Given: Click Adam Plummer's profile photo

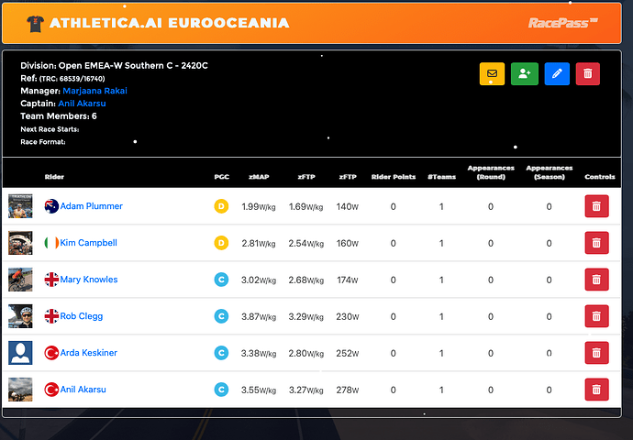Looking at the screenshot, I should click(x=20, y=206).
